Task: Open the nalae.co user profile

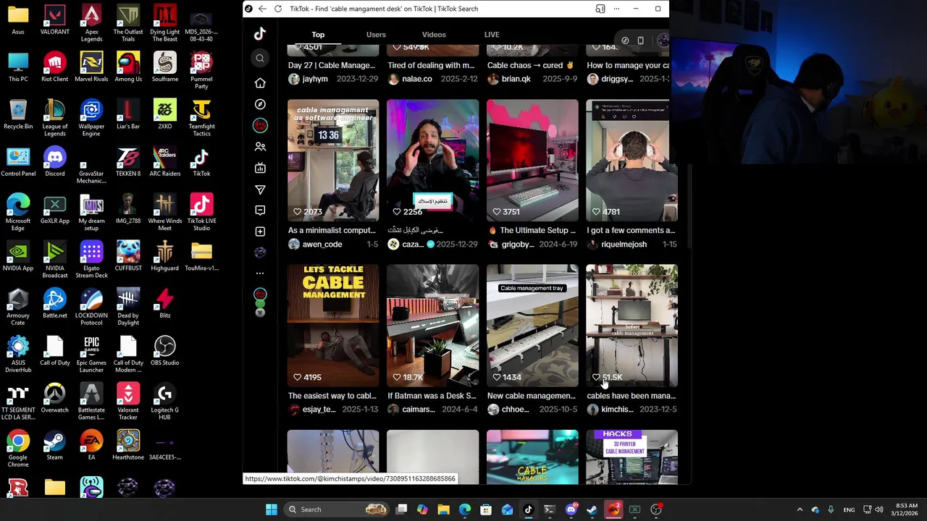Action: tap(416, 79)
